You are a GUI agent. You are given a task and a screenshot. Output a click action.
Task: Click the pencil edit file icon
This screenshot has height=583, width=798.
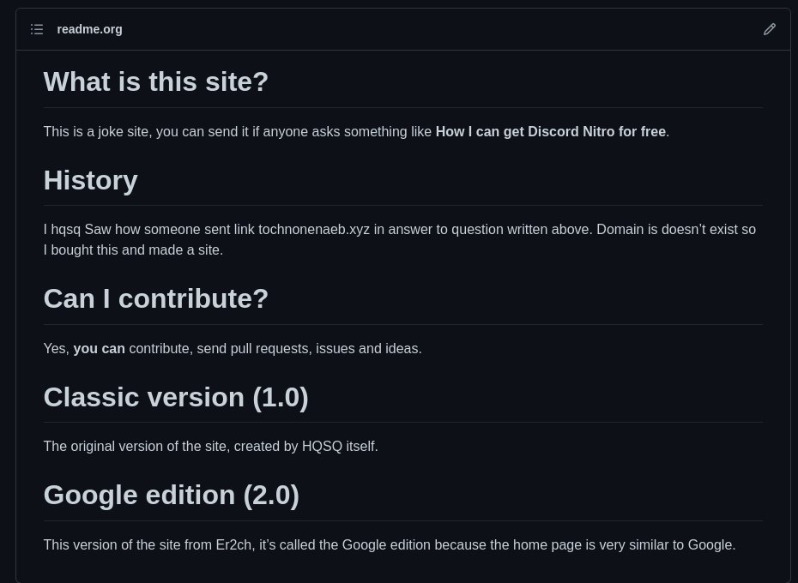point(770,29)
